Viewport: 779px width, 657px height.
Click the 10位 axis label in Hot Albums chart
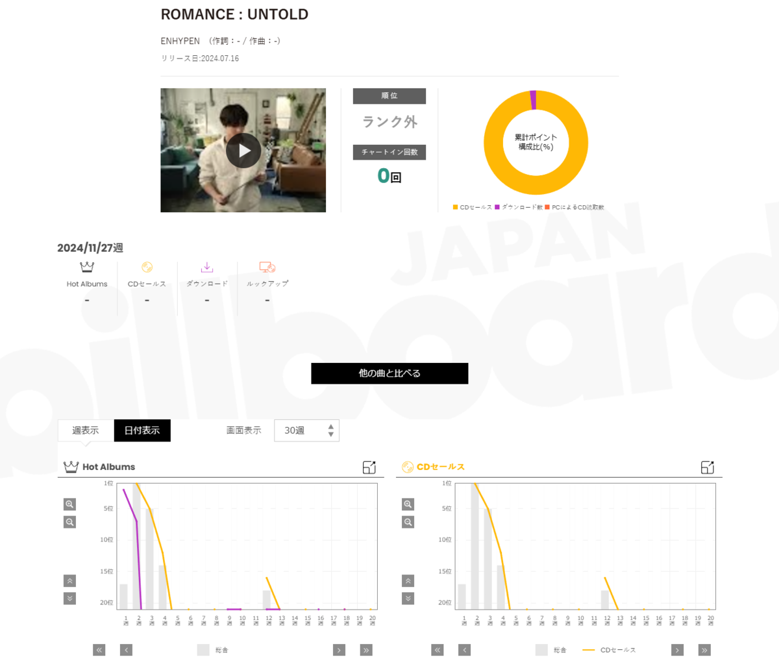click(x=107, y=540)
